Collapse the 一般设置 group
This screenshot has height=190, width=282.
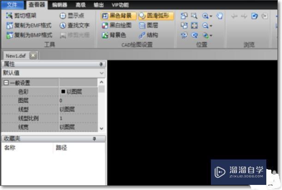pos(6,83)
